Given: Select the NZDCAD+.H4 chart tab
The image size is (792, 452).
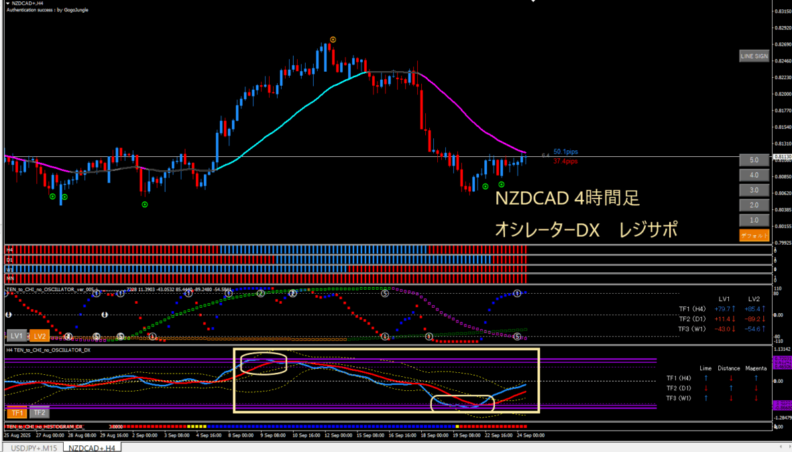Looking at the screenshot, I should [92, 447].
